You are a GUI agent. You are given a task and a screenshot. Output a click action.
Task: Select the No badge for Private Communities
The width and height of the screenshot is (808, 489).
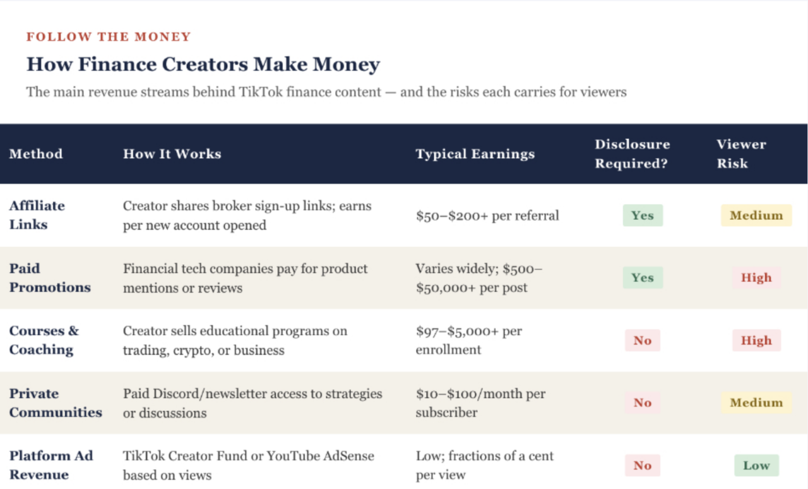tap(643, 403)
